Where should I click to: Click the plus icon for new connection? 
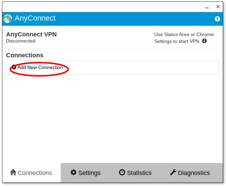14,67
